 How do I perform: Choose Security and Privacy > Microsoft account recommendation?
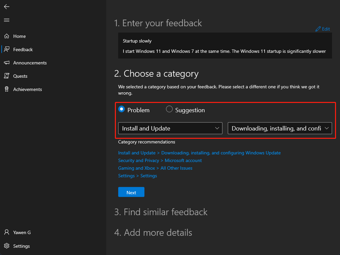pyautogui.click(x=160, y=160)
